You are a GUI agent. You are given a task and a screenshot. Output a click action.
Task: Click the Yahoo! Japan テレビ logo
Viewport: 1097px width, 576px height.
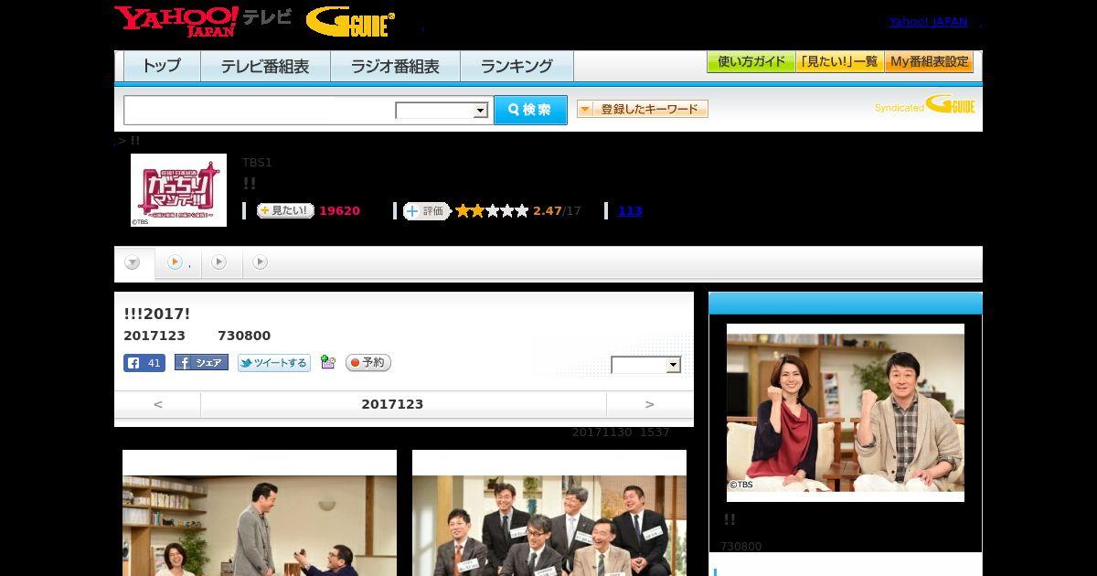[203, 21]
